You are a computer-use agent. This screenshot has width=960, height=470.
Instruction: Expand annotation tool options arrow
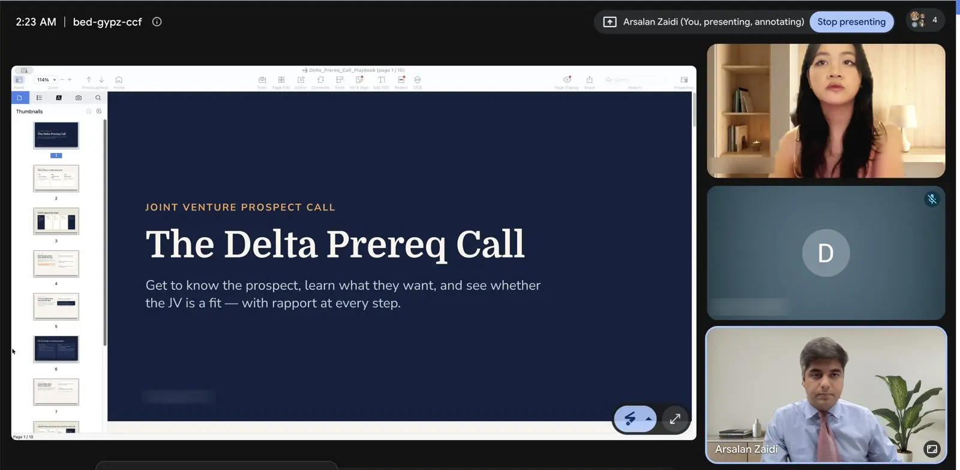tap(649, 419)
